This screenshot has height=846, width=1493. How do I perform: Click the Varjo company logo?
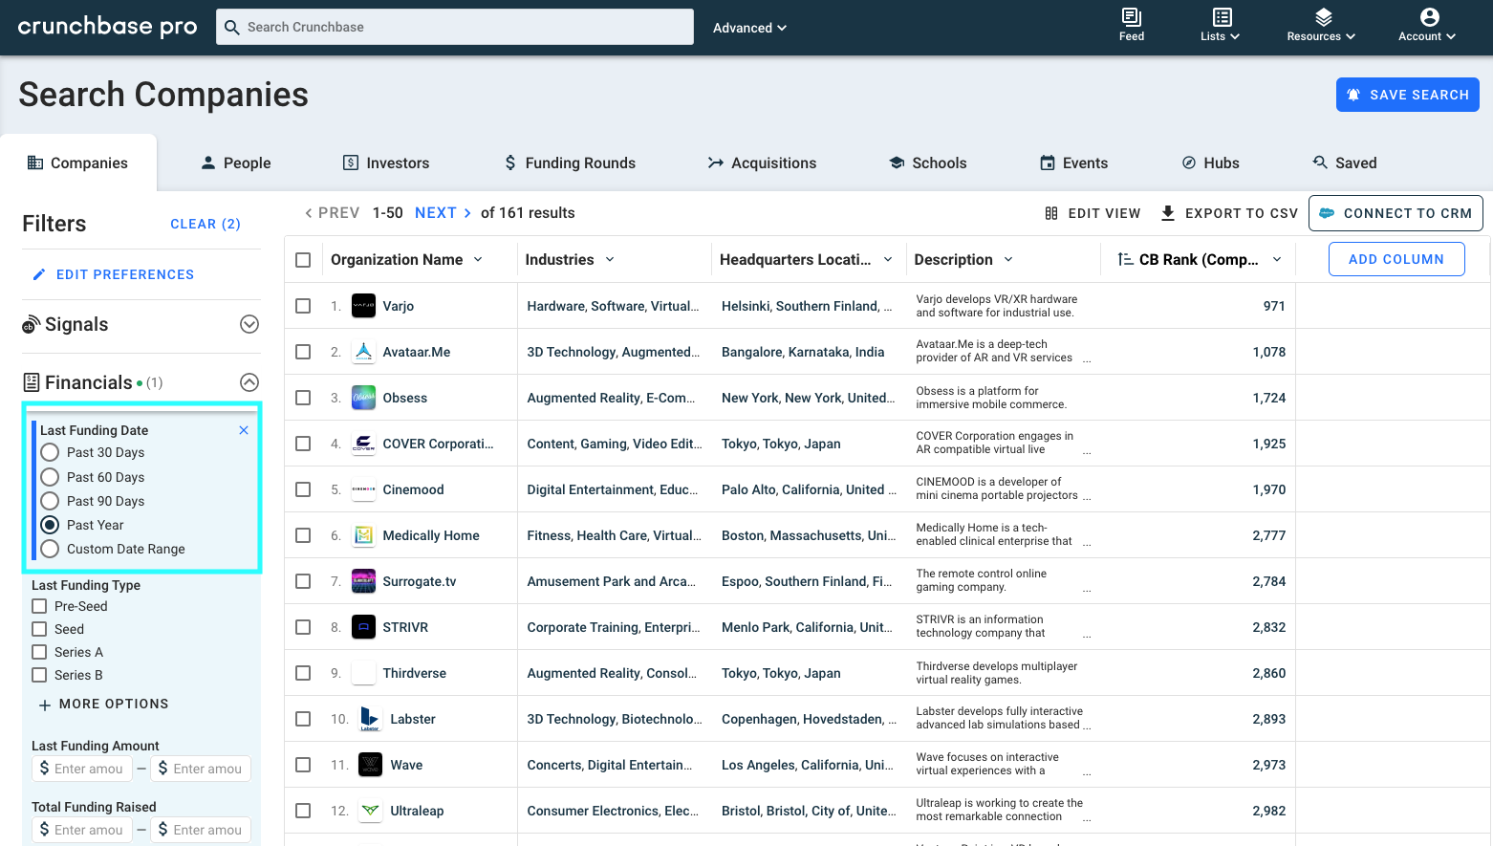363,306
